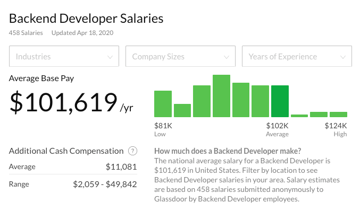The image size is (360, 211).
Task: Click the $11,081 average compensation value
Action: (121, 166)
